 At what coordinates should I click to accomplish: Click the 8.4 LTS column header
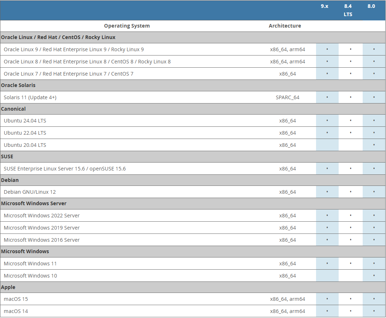tap(348, 10)
